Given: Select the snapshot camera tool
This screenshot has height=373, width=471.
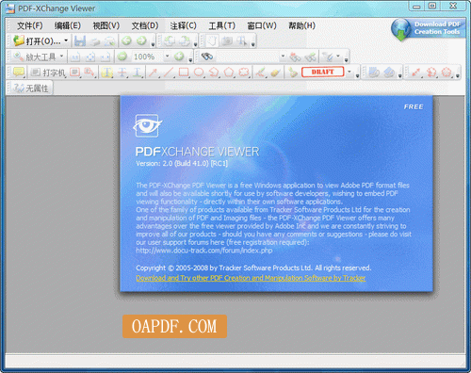Looking at the screenshot, I should (x=227, y=41).
